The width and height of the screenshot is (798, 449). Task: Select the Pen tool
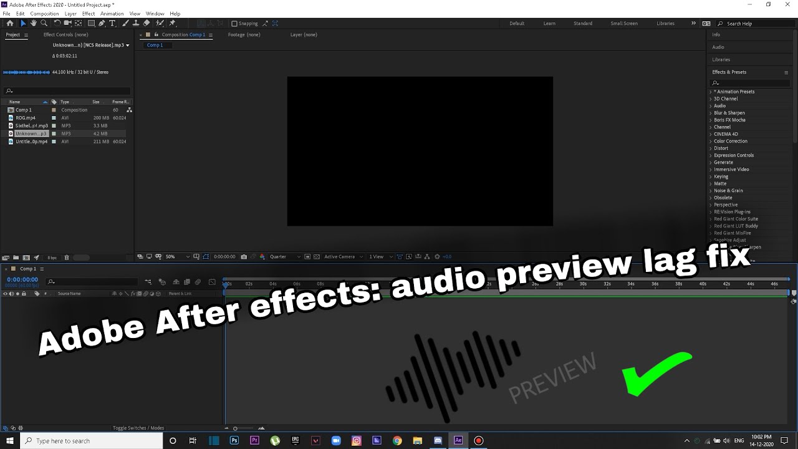(102, 23)
